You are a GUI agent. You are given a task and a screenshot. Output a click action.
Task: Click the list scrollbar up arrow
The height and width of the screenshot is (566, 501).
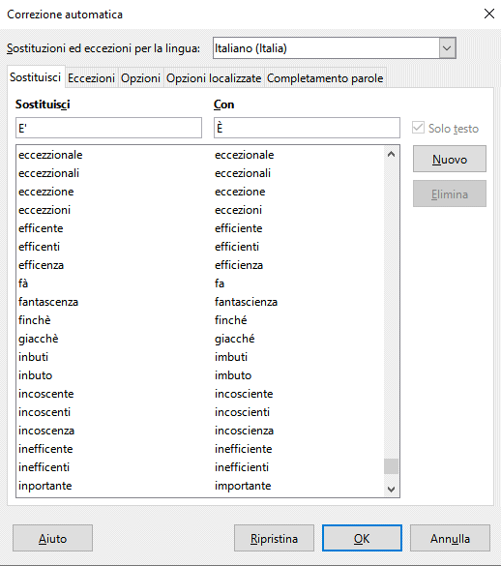click(391, 155)
